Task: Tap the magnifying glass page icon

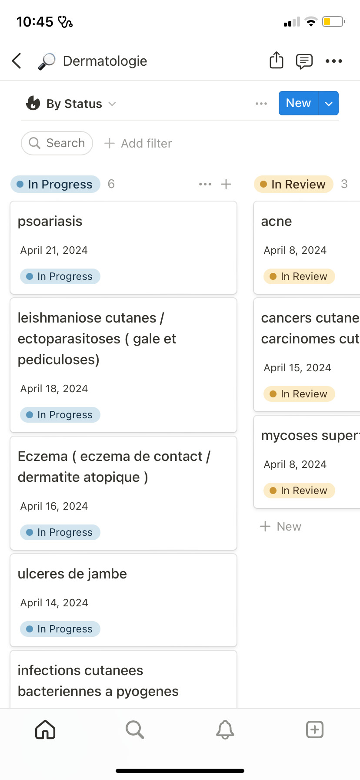Action: 47,61
